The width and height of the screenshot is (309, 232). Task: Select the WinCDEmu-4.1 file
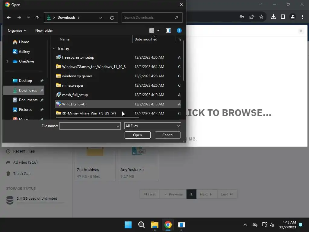coord(118,104)
